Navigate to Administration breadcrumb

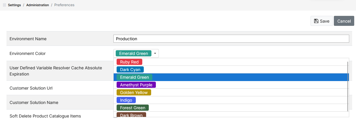click(37, 5)
